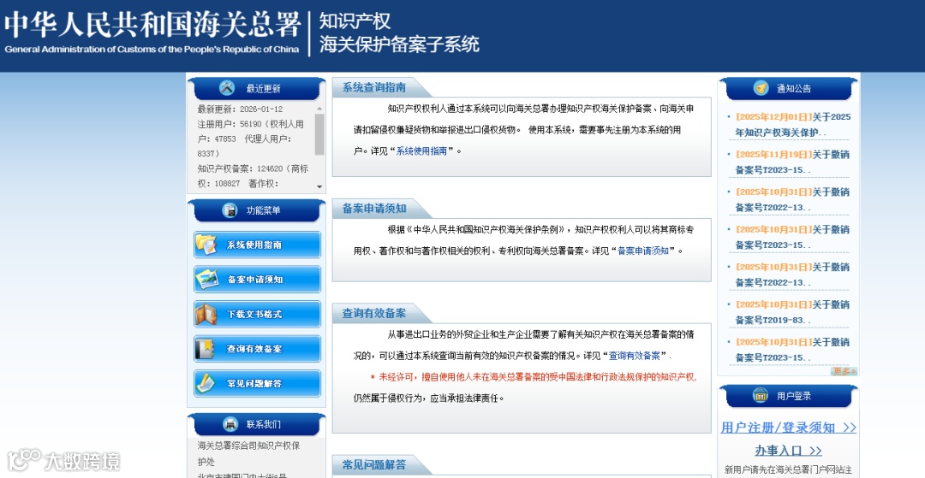Click the menu icon beside 功能菜单

(230, 210)
